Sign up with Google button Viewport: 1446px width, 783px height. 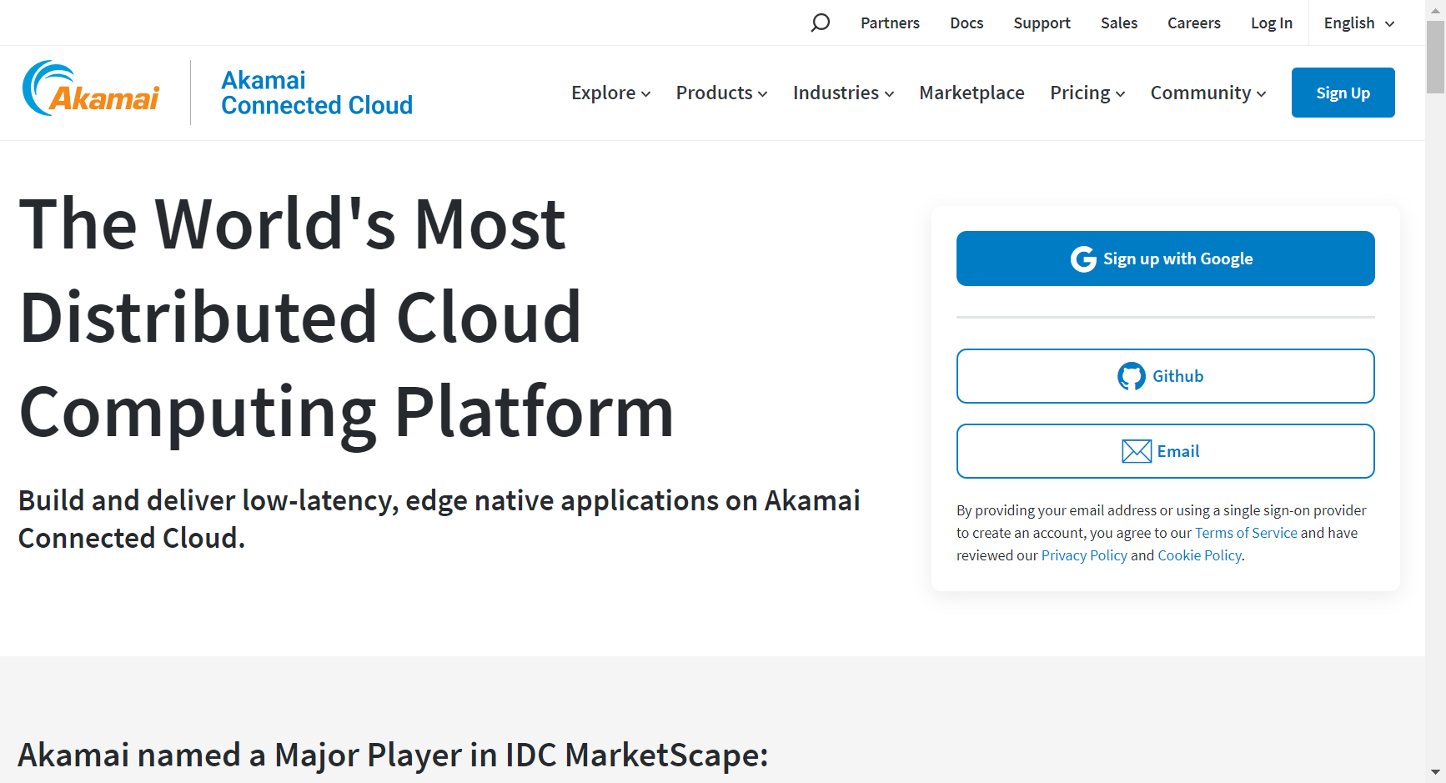click(1165, 258)
